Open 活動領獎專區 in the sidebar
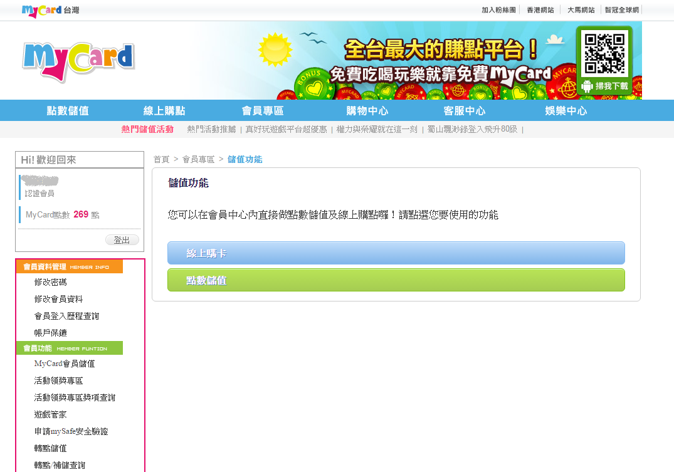 [59, 381]
